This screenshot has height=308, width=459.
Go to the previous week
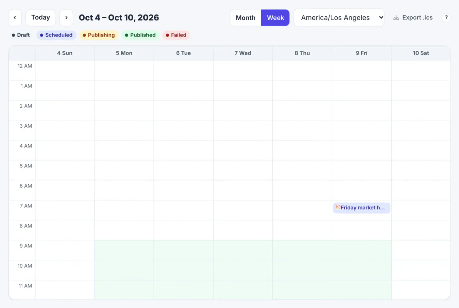point(15,18)
